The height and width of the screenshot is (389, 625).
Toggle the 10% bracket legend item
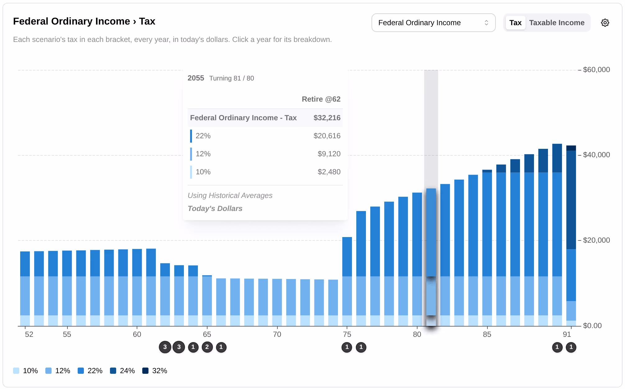point(25,371)
